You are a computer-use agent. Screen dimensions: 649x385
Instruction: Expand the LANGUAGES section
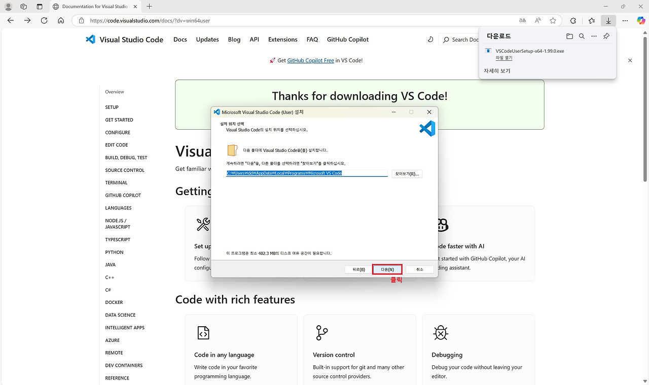[119, 208]
